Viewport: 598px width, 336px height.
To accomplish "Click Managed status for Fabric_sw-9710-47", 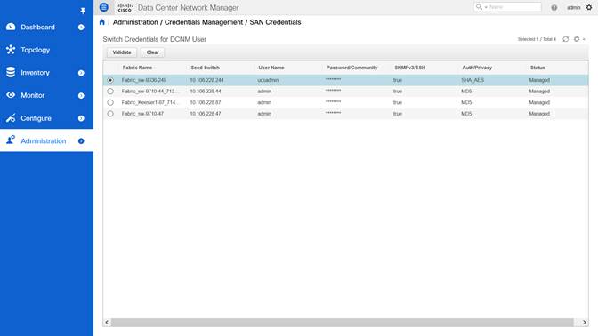I will coord(539,114).
